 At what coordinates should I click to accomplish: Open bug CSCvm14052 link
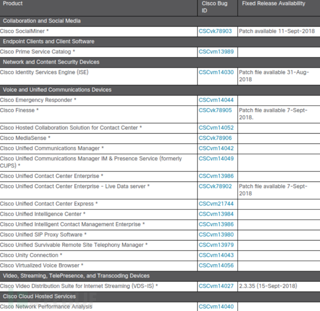216,128
